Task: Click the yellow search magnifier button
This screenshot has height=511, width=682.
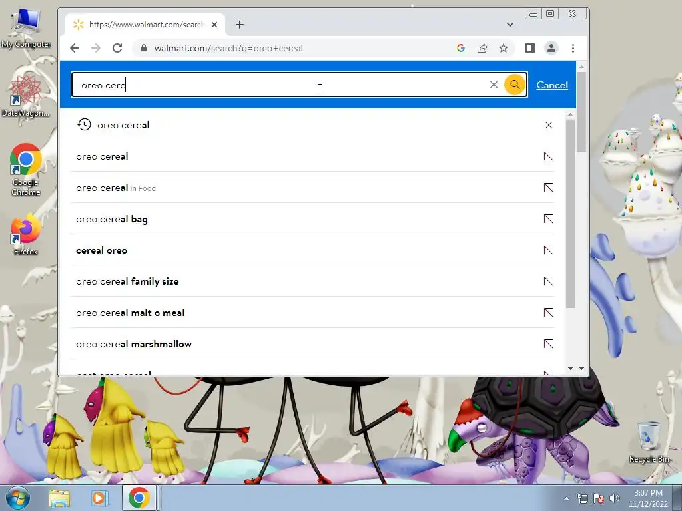Action: [515, 85]
